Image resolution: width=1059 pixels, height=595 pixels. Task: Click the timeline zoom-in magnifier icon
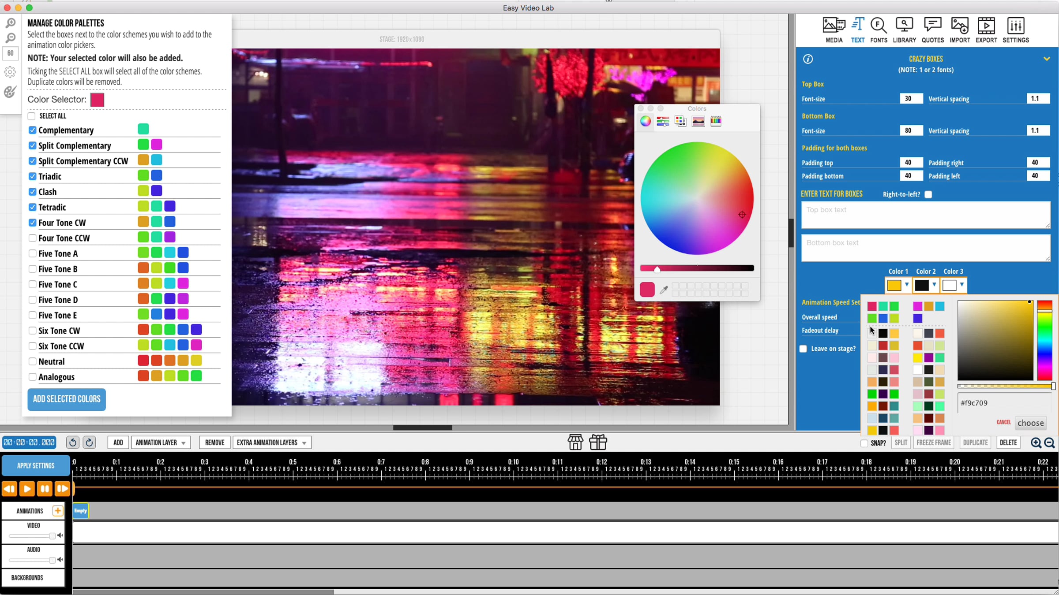point(1036,443)
